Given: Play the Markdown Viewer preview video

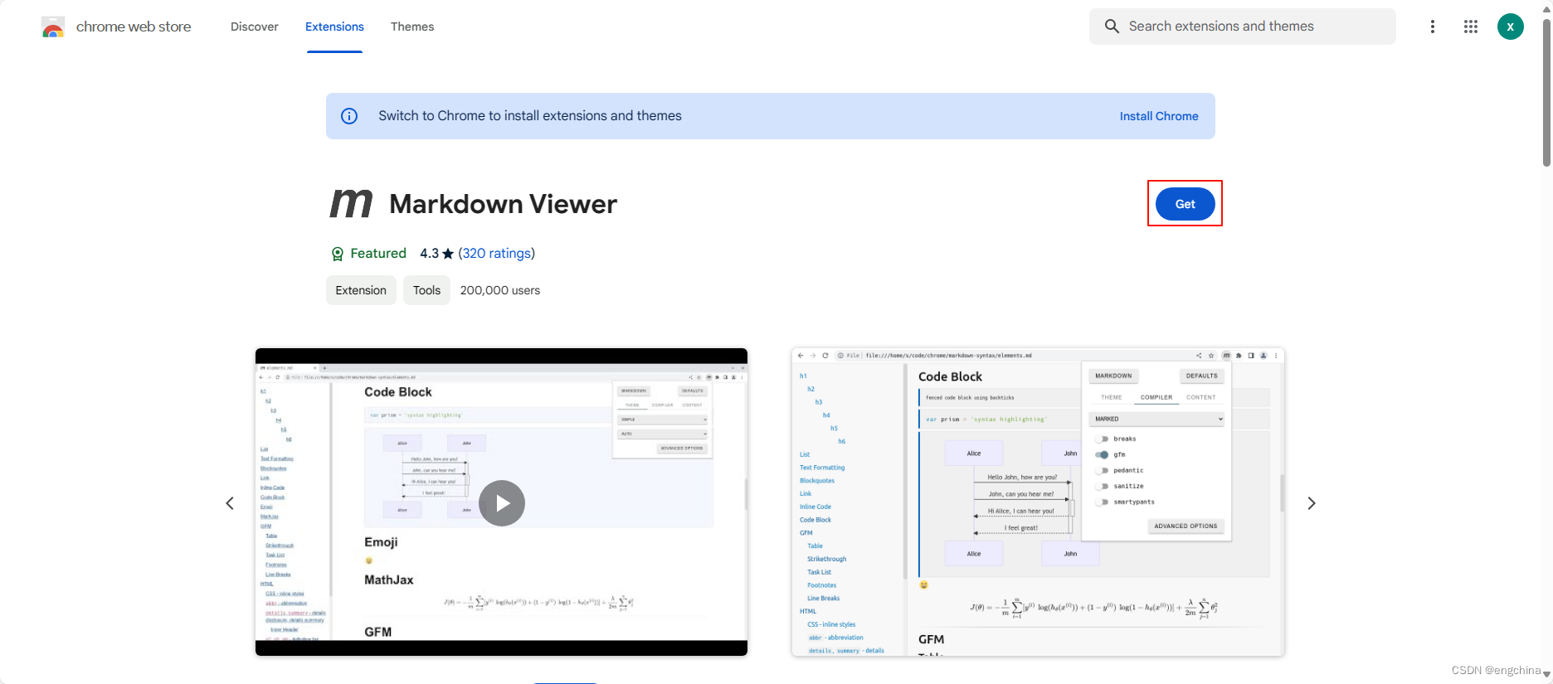Looking at the screenshot, I should (502, 503).
